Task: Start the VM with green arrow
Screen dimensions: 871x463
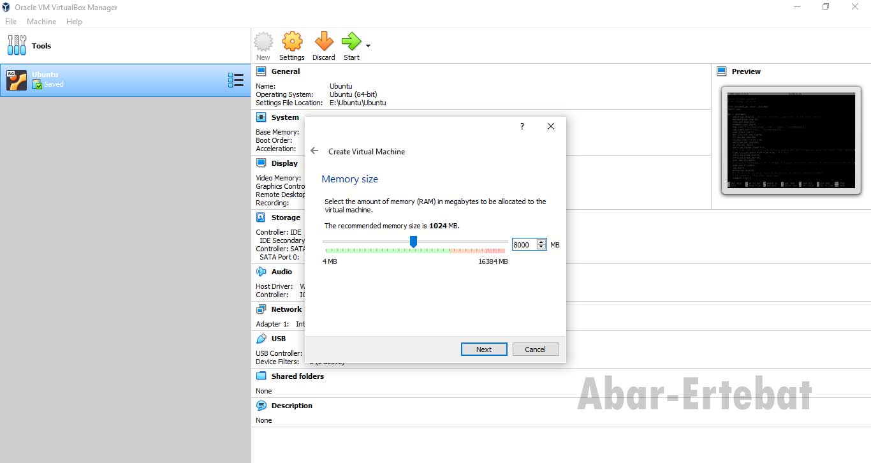Action: point(351,42)
